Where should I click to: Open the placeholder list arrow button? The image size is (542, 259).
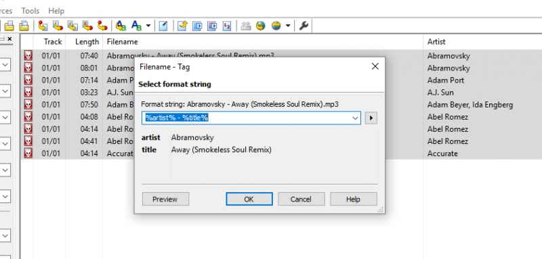[371, 118]
